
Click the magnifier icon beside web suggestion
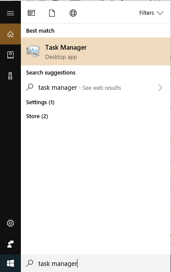30,87
